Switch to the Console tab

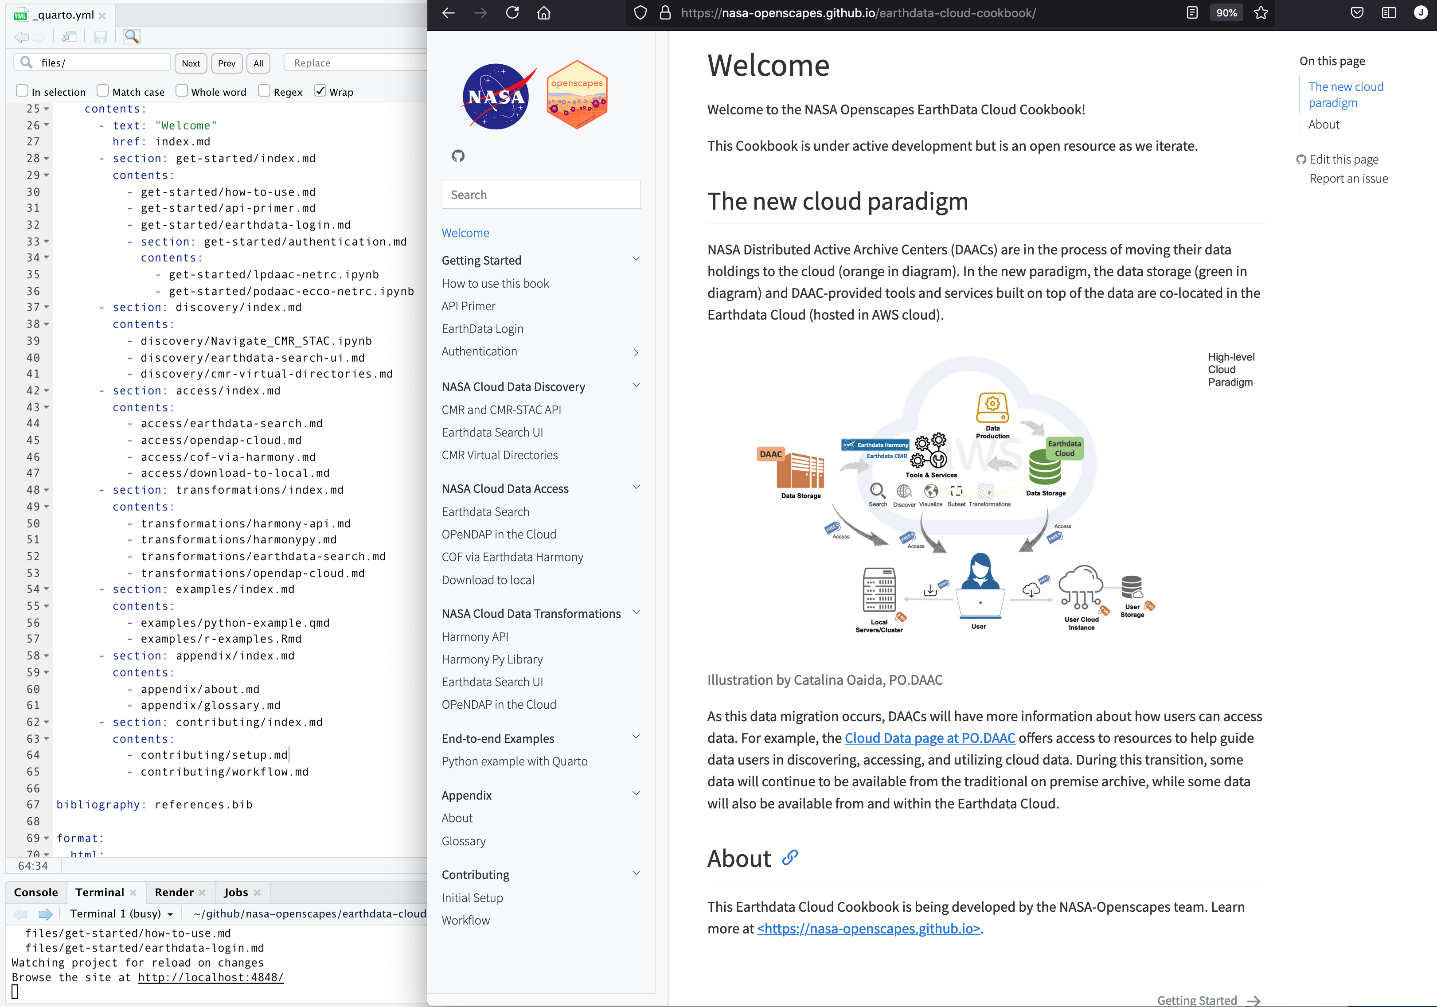(35, 893)
